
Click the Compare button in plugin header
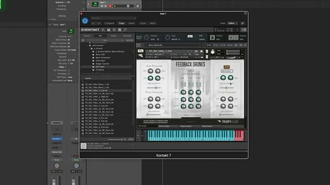tap(109, 23)
